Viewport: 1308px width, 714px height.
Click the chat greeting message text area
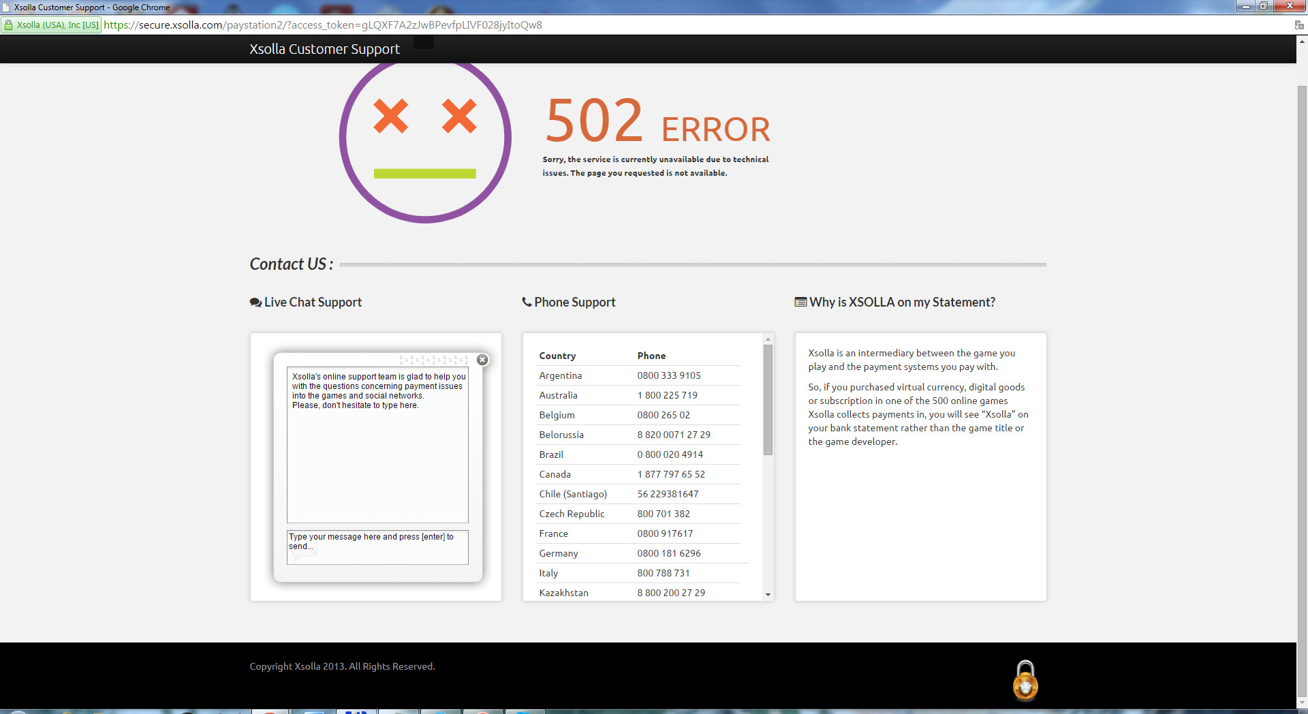tap(377, 445)
